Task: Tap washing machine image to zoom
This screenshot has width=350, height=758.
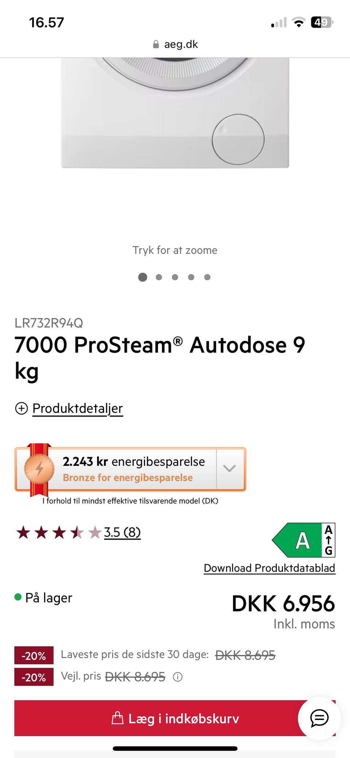Action: (175, 113)
